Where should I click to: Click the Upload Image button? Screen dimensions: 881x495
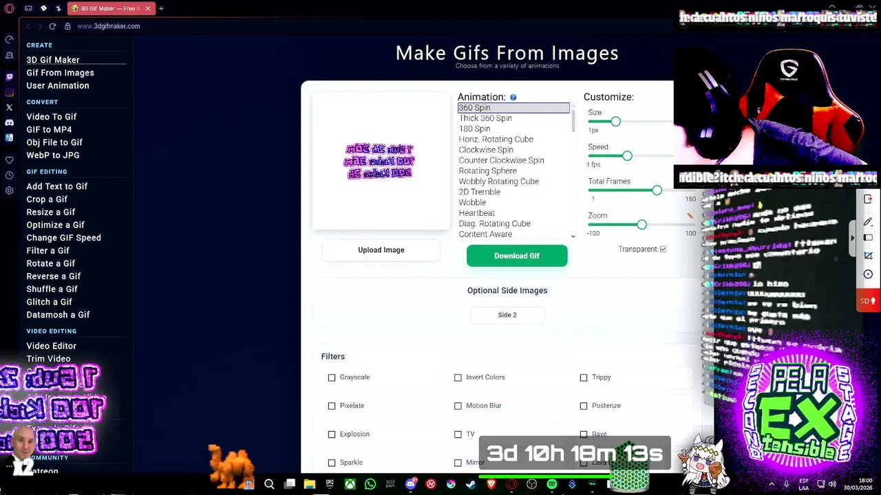pyautogui.click(x=381, y=250)
